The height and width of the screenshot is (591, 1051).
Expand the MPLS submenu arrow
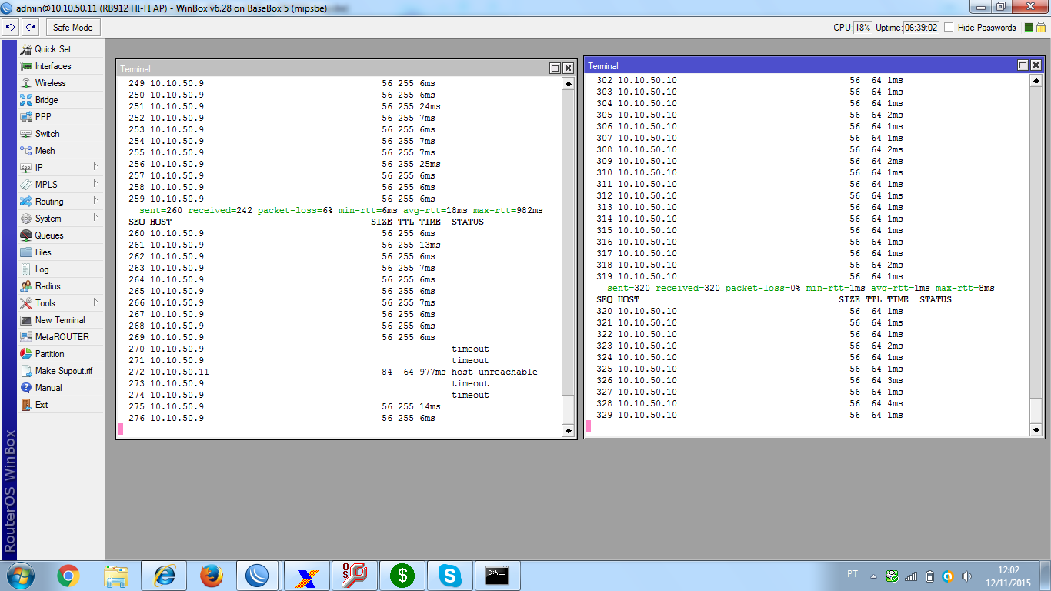pos(95,184)
